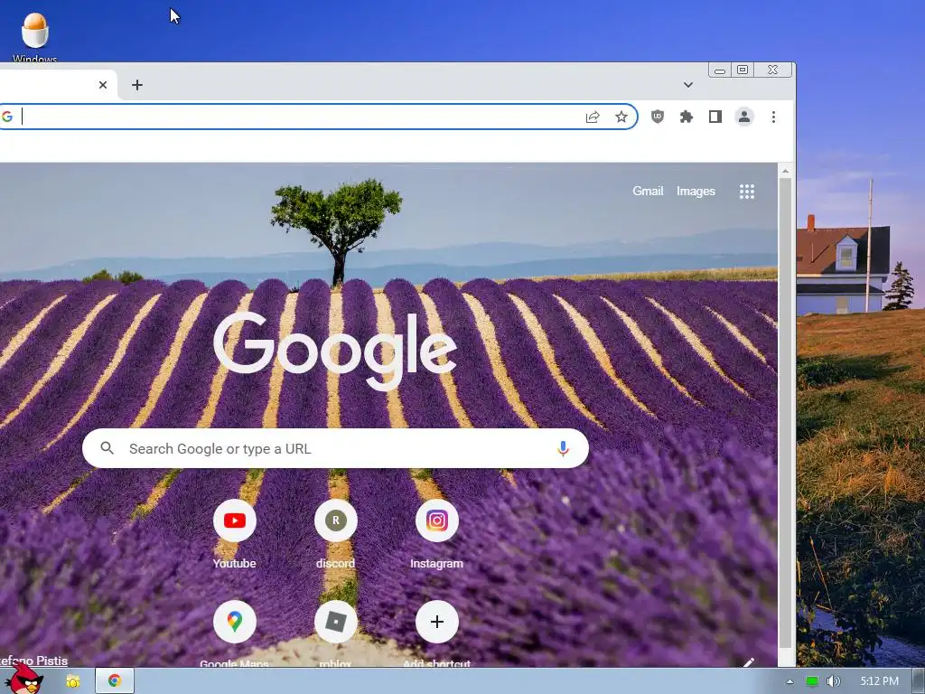
Task: Click the Google logo
Action: [335, 352]
